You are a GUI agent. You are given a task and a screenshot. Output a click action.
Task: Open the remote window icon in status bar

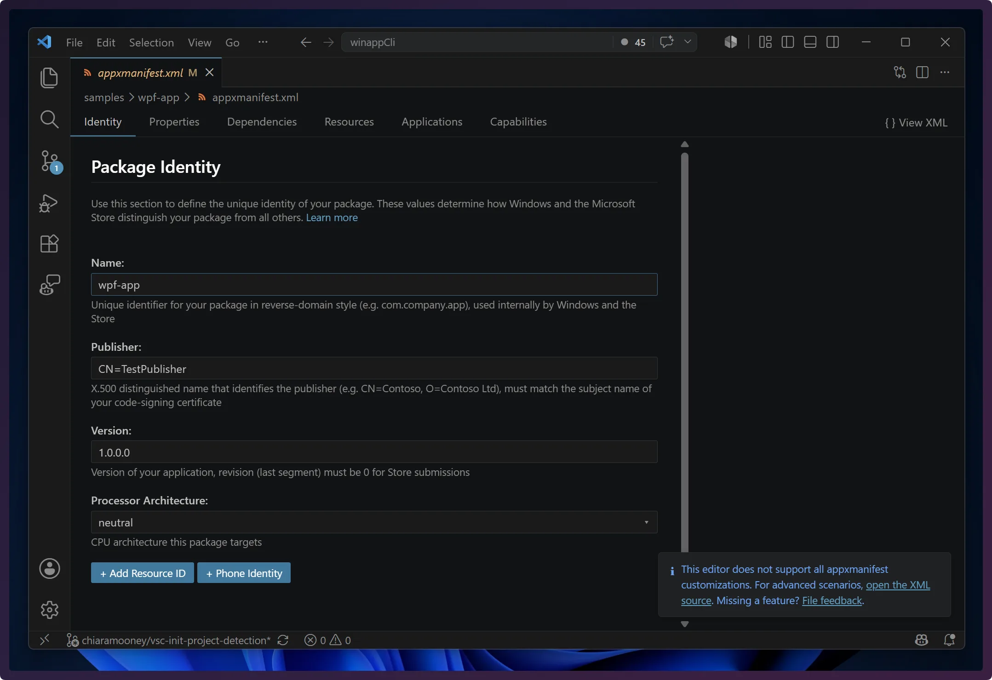click(x=45, y=640)
